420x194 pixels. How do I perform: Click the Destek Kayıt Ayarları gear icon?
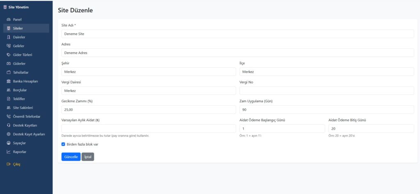pos(9,134)
